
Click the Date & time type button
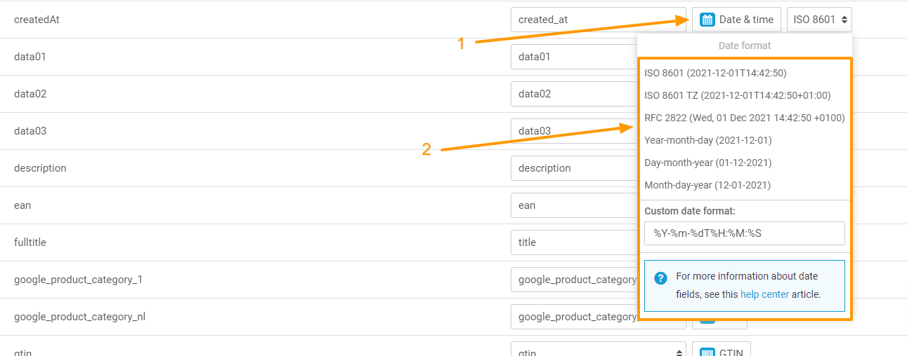pyautogui.click(x=736, y=20)
